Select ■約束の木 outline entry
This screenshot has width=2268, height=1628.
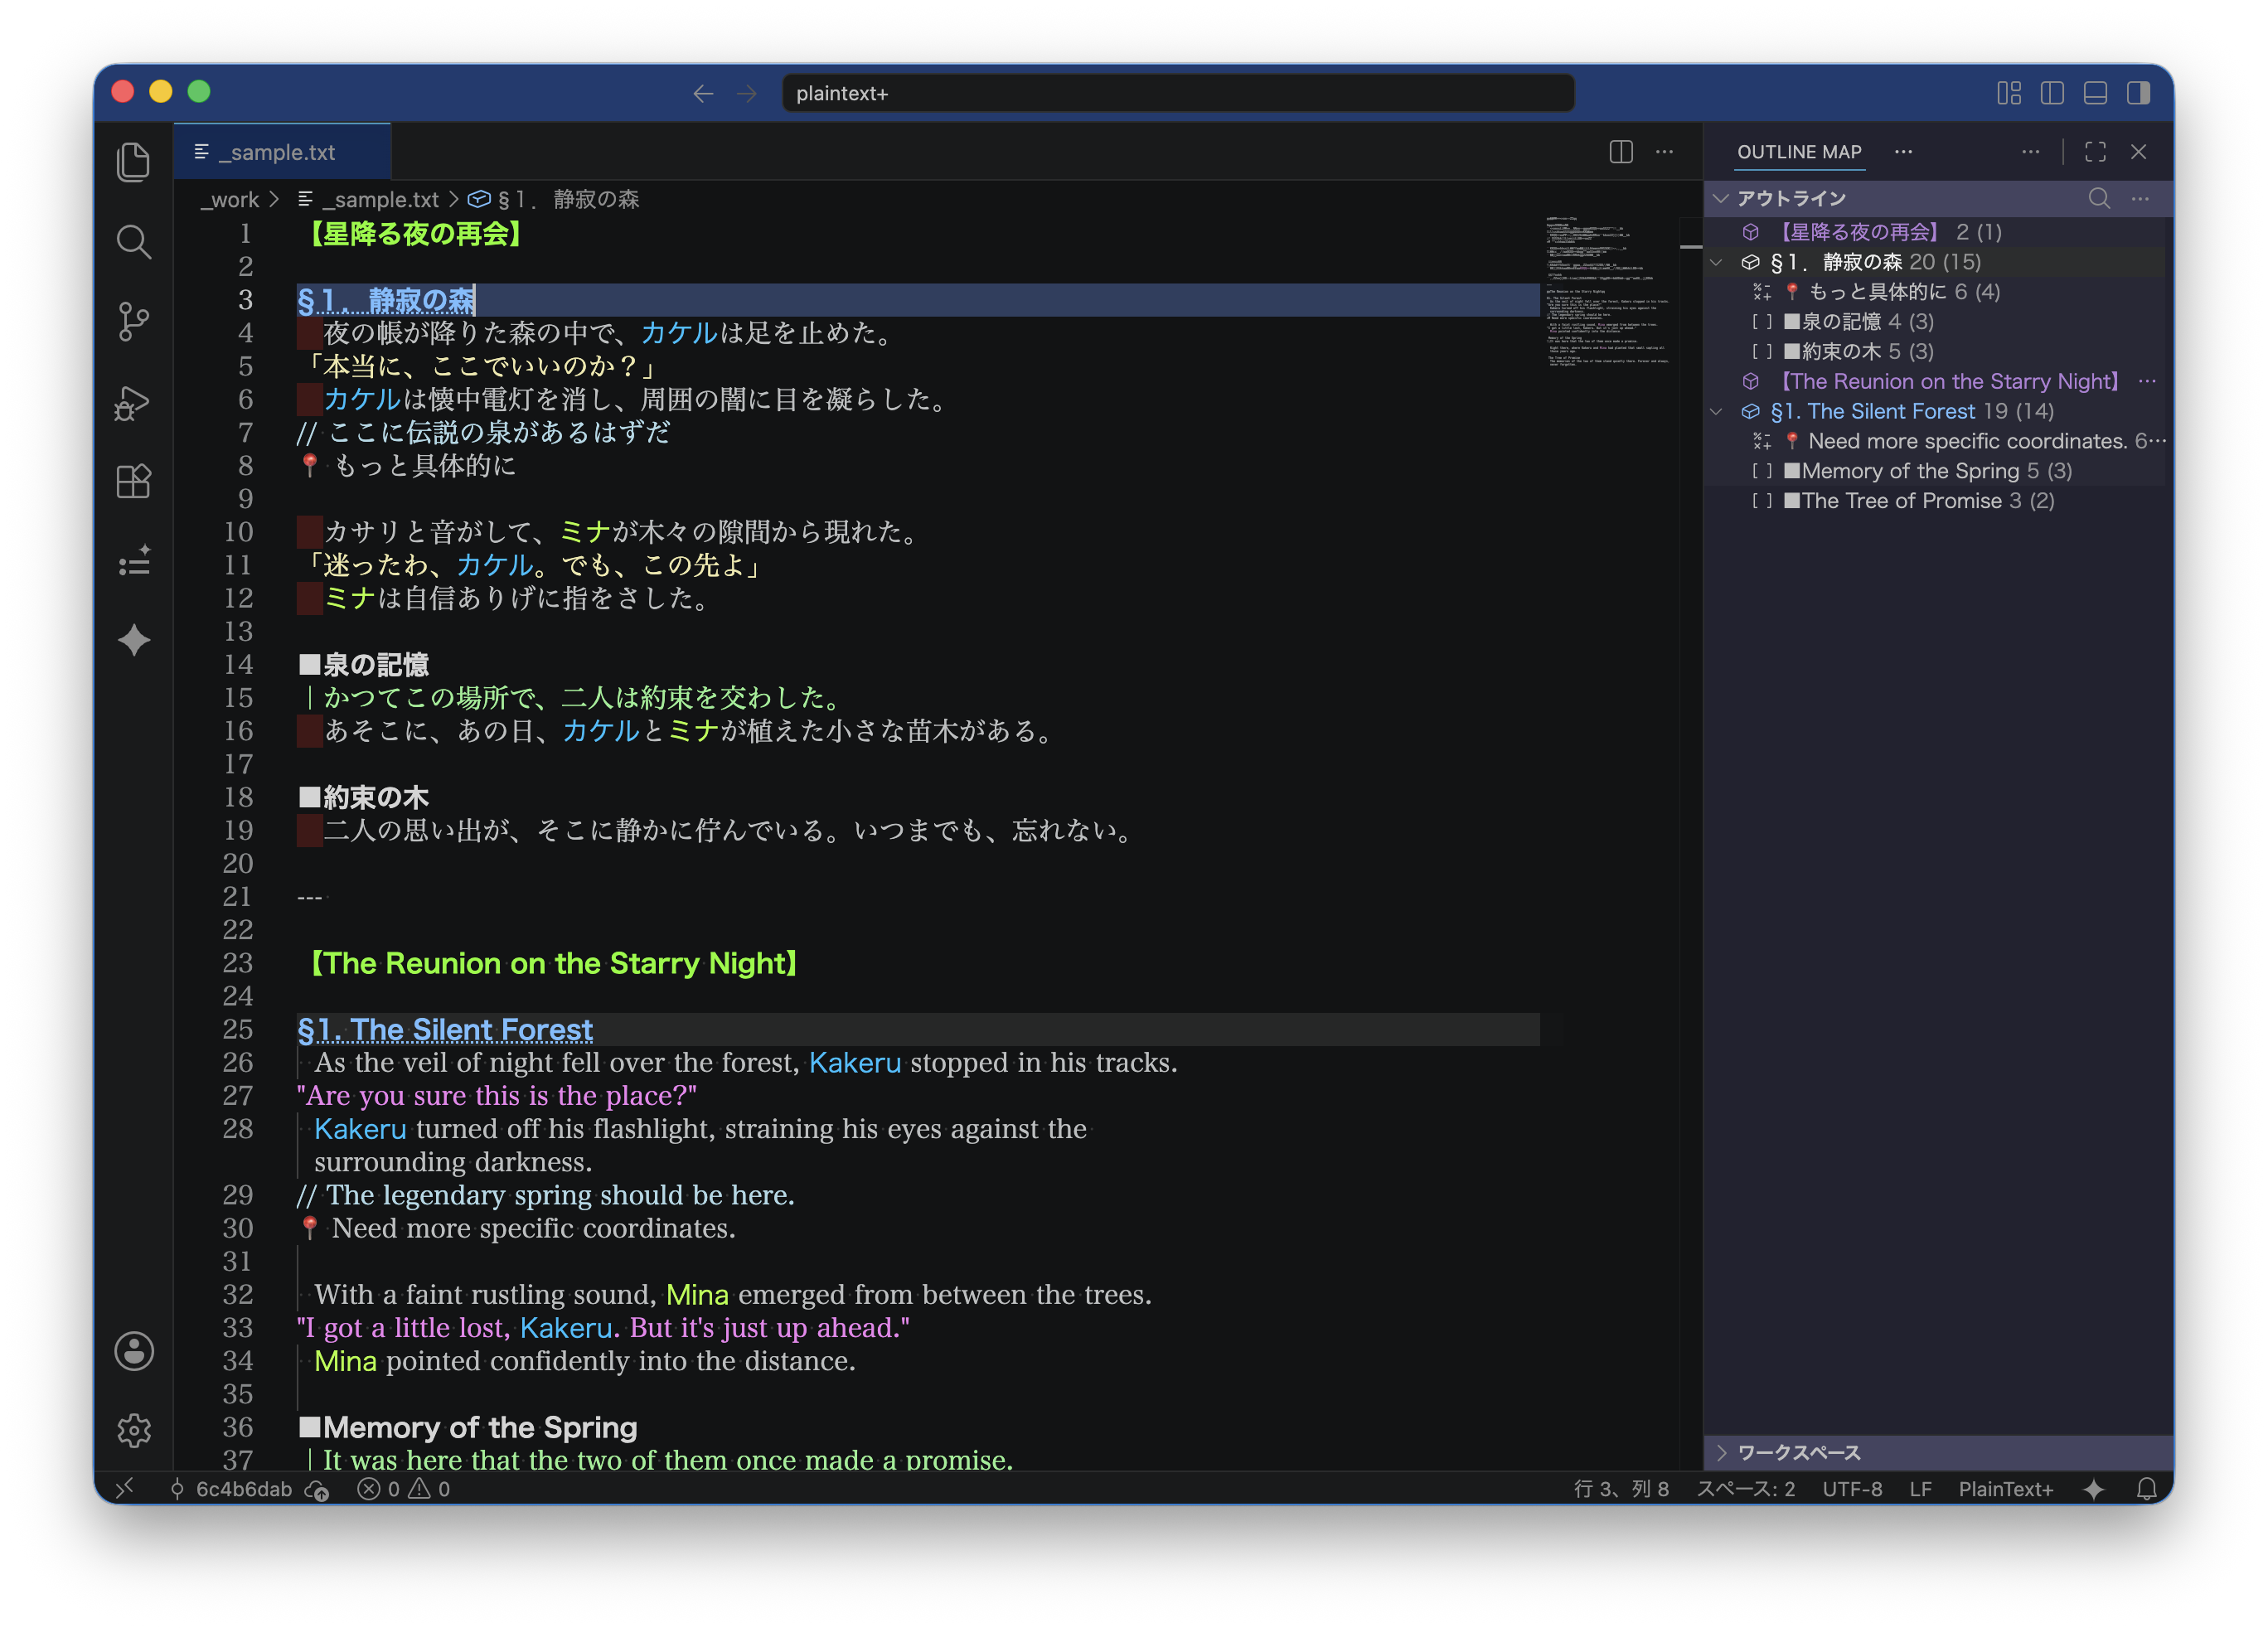pyautogui.click(x=1831, y=352)
